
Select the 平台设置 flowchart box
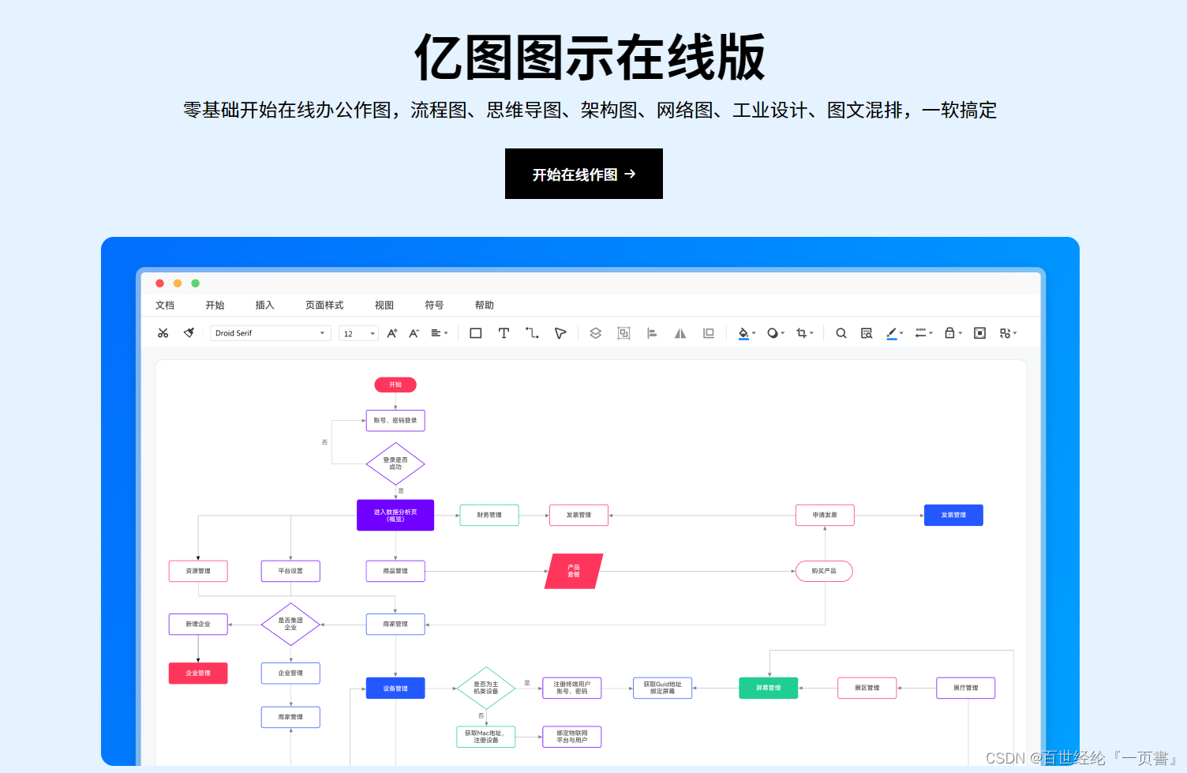[290, 571]
